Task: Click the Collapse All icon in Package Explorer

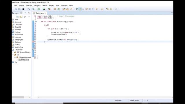Action: pyautogui.click(x=17, y=17)
